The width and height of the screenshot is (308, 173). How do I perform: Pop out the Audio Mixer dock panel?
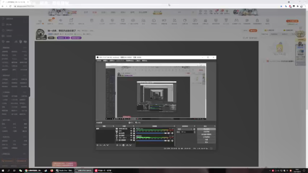pyautogui.click(x=174, y=126)
